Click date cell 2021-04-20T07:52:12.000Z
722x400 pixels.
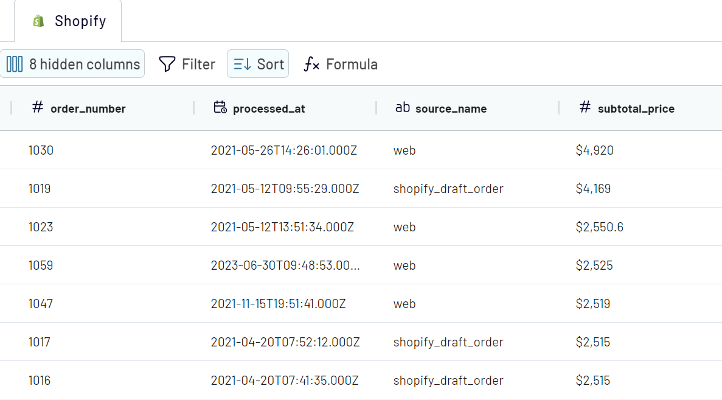click(x=285, y=342)
